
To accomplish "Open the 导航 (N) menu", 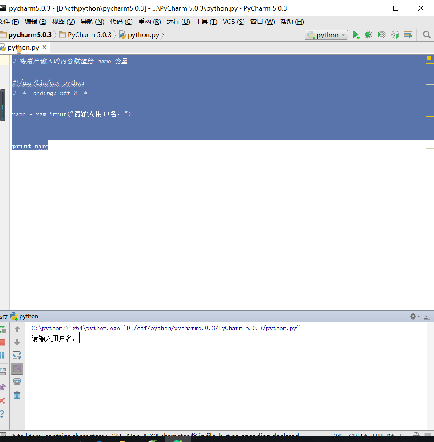I will 92,22.
